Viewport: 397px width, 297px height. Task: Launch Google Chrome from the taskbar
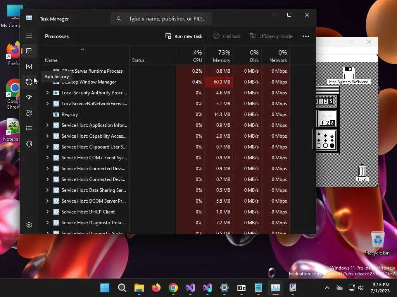pos(173,288)
